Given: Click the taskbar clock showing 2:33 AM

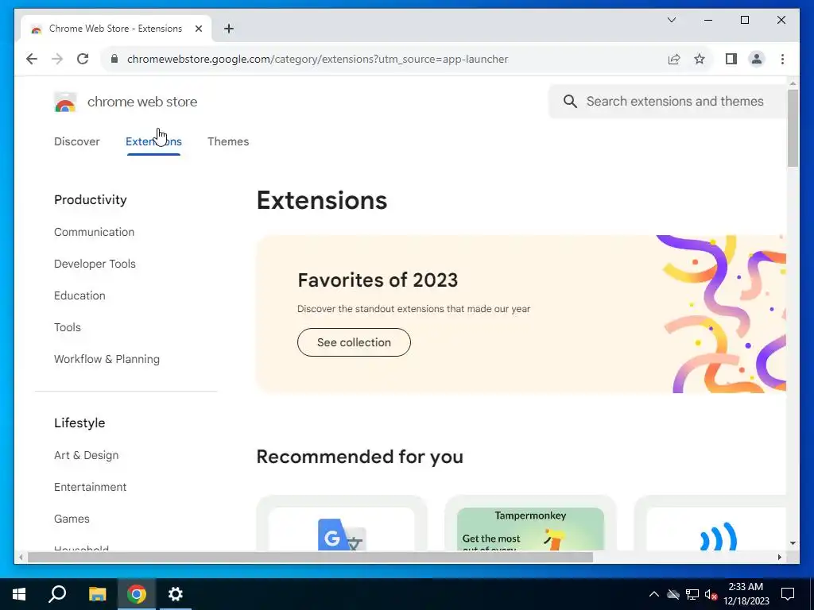Looking at the screenshot, I should (x=746, y=594).
